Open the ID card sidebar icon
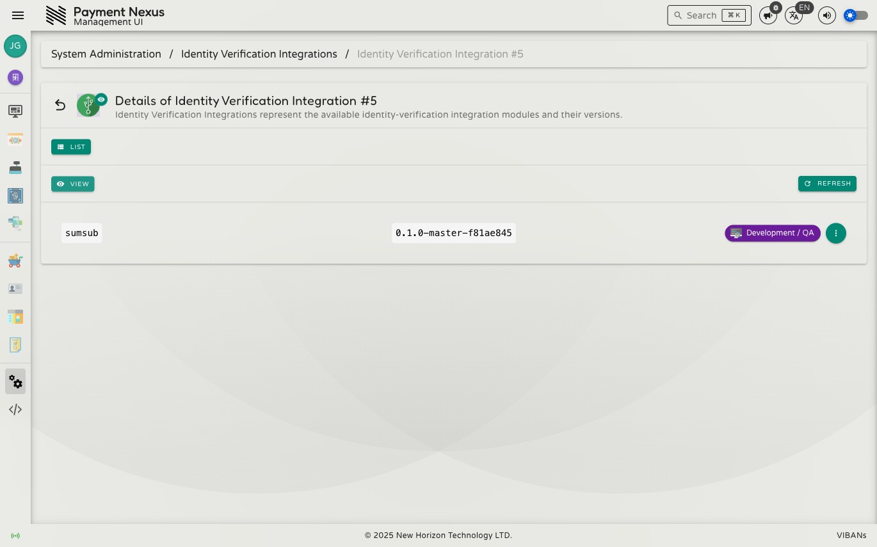Image resolution: width=877 pixels, height=547 pixels. (15, 289)
